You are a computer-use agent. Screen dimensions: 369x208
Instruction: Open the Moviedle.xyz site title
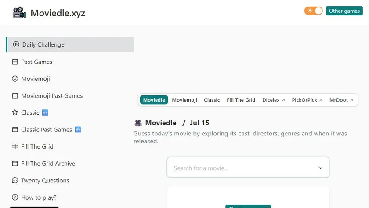click(x=58, y=13)
